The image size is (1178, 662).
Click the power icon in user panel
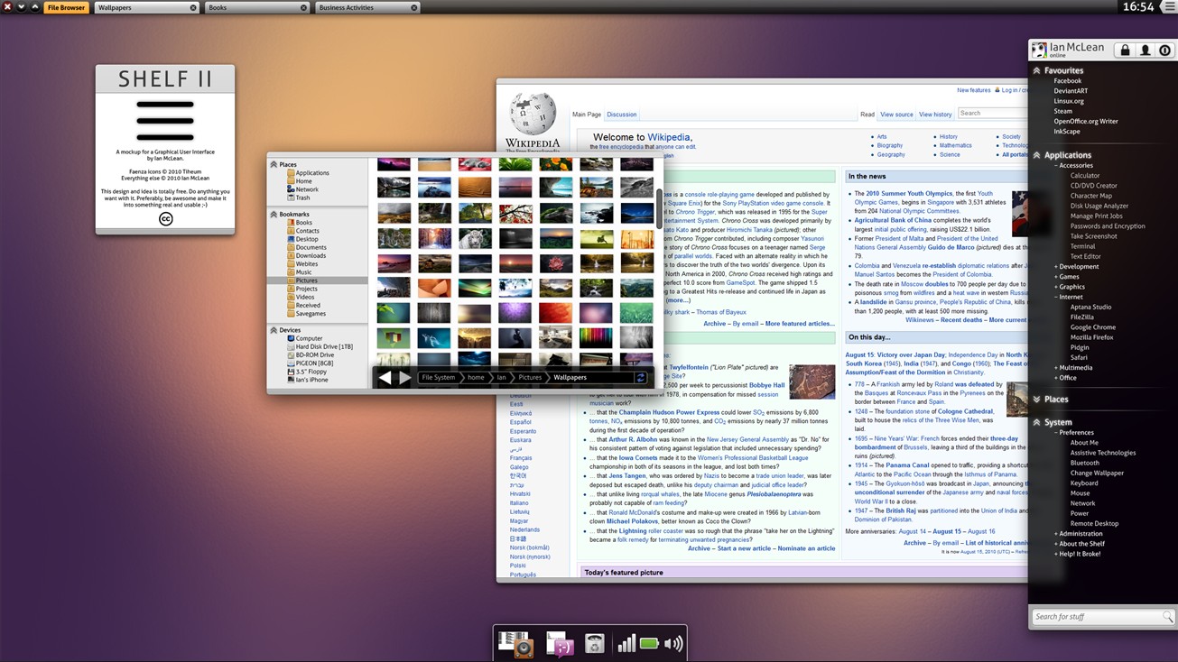[x=1164, y=51]
